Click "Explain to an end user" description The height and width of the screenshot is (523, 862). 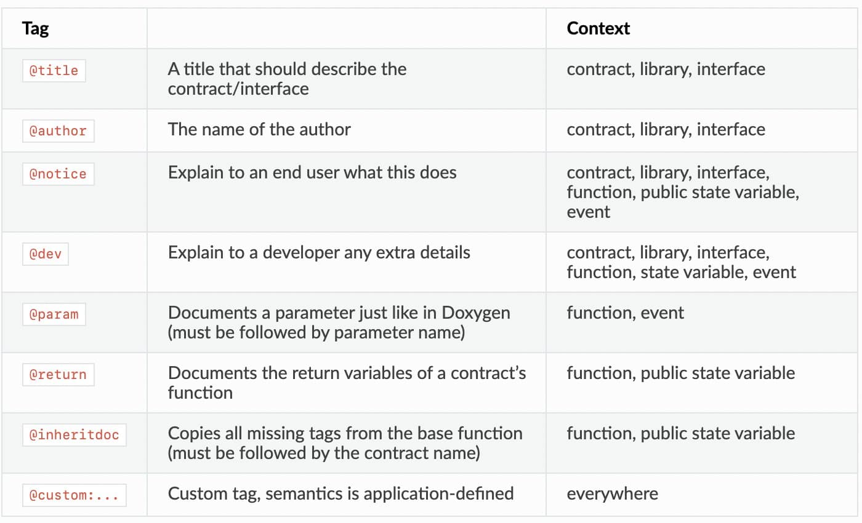pyautogui.click(x=312, y=172)
